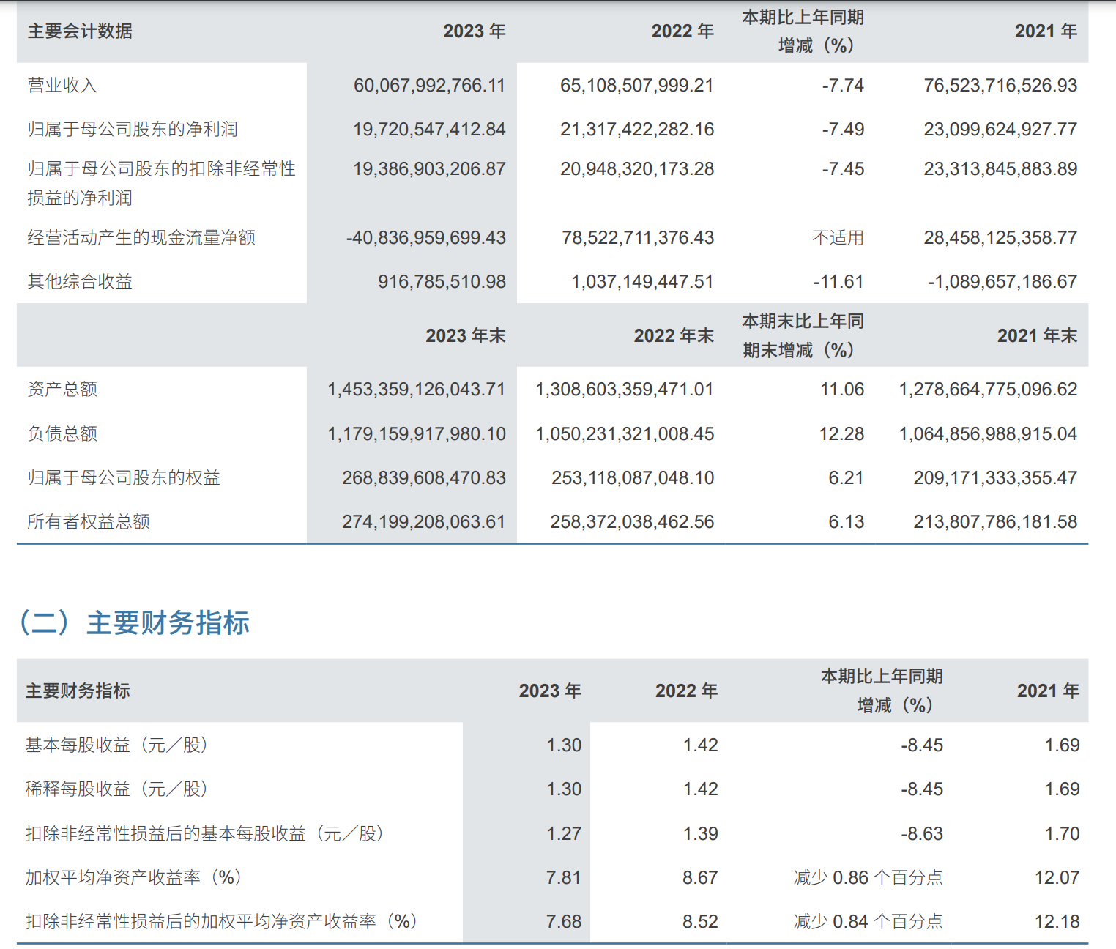Select the 基本每股收益 row label
Viewport: 1116px width, 949px height.
(117, 745)
